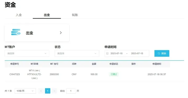Click the 申请状态 column header
Viewport: 188px width, 98px height.
114,64
